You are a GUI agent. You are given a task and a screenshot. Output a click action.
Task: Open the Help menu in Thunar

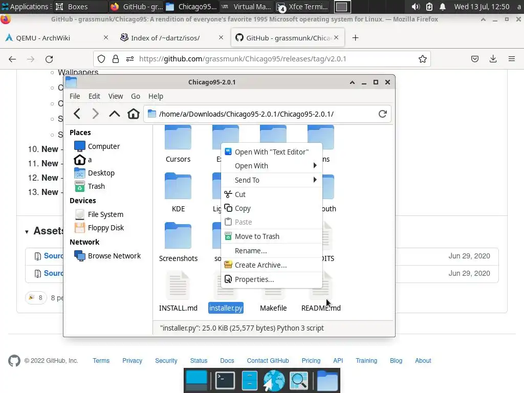click(156, 96)
